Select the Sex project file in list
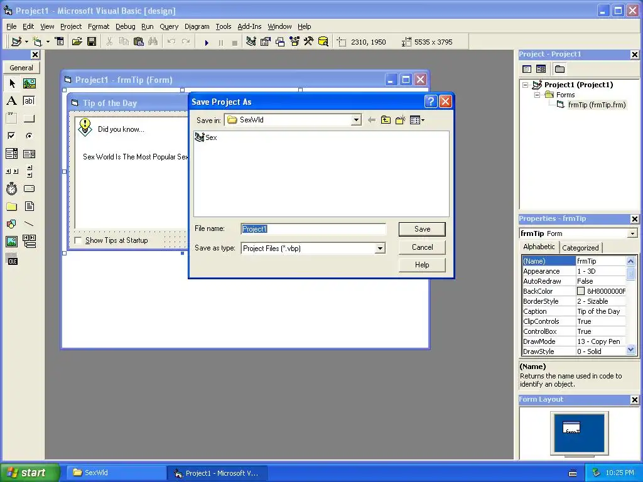The width and height of the screenshot is (643, 482). [x=206, y=137]
